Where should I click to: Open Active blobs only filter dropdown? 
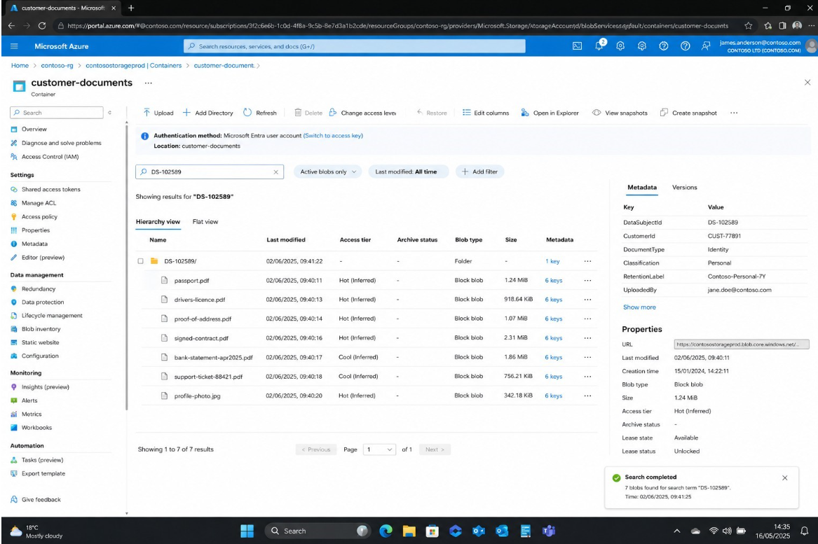327,172
